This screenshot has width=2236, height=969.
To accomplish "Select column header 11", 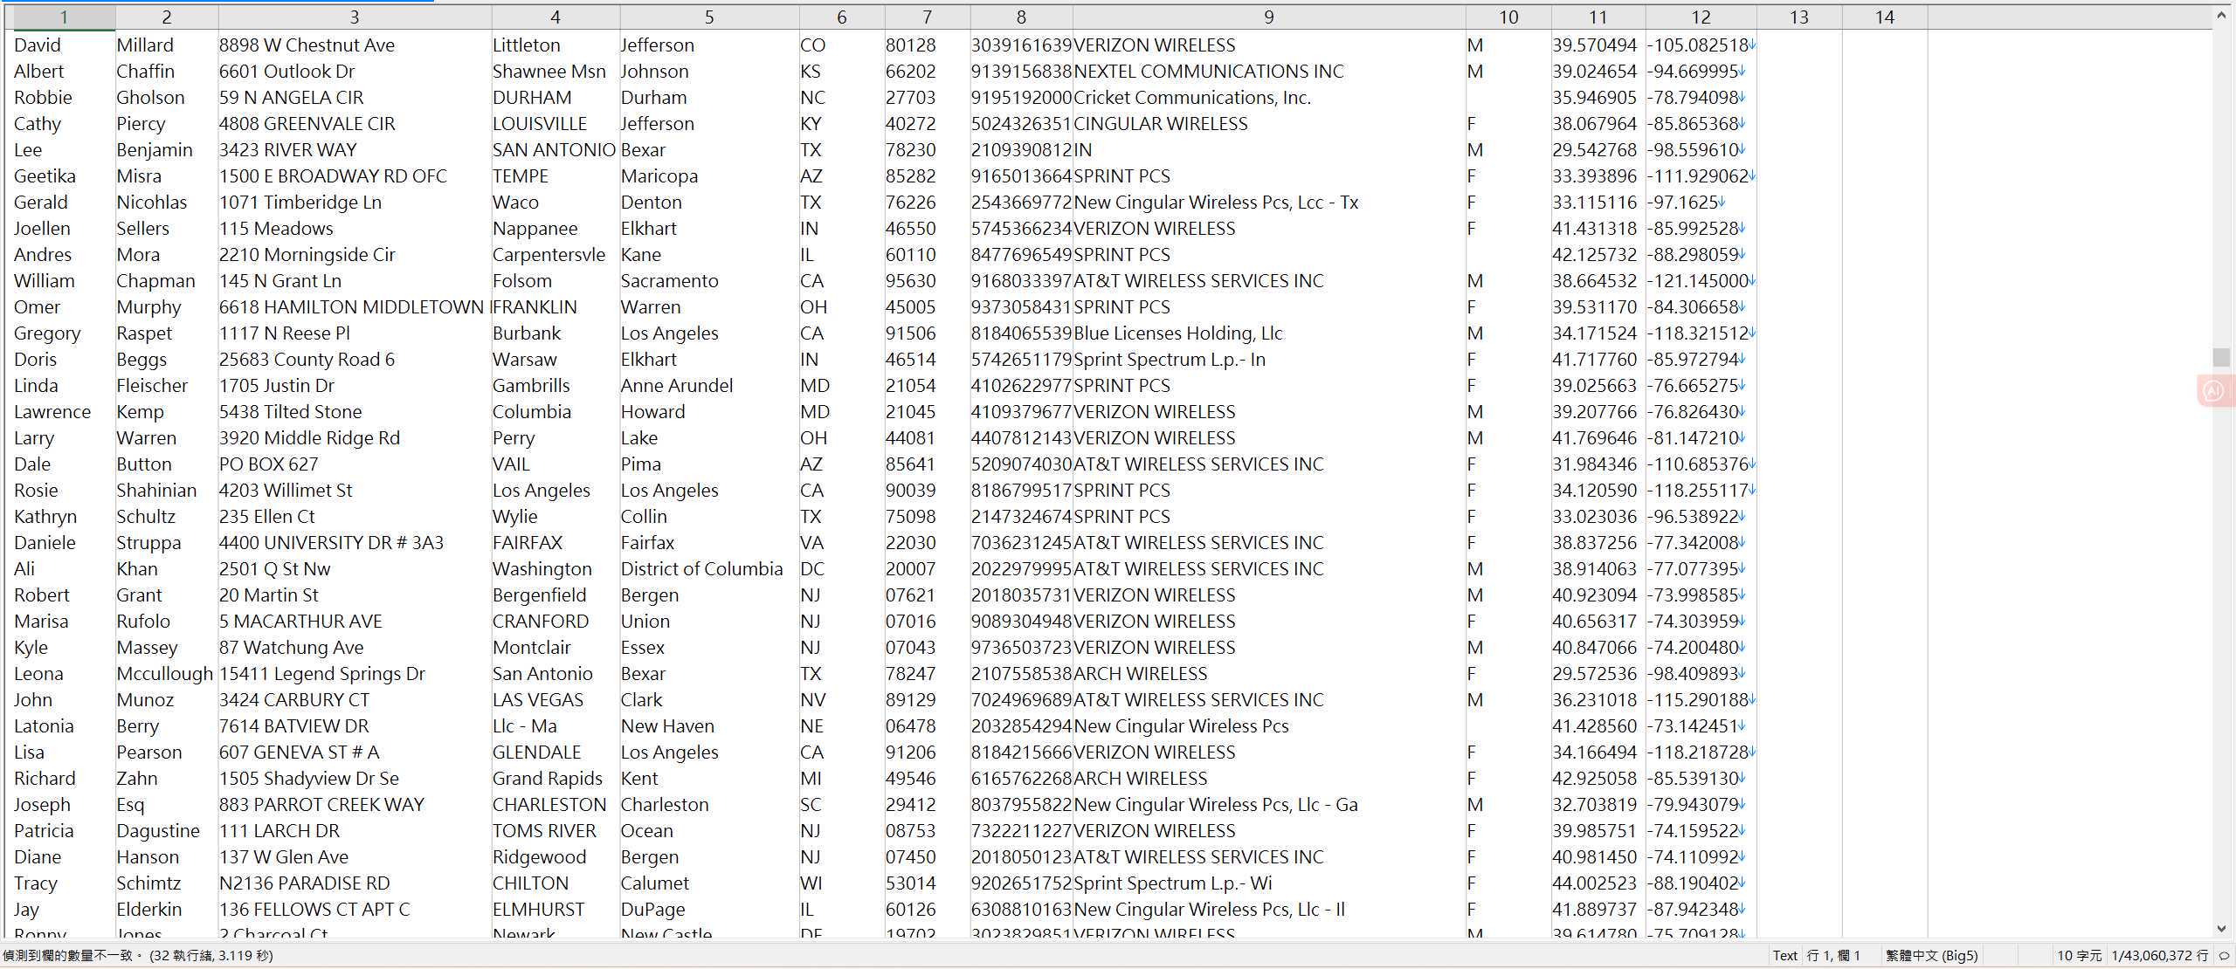I will click(x=1598, y=17).
